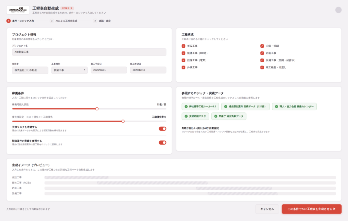Click the キャンセル button
Viewport: 348px width, 221px height.
click(x=267, y=209)
